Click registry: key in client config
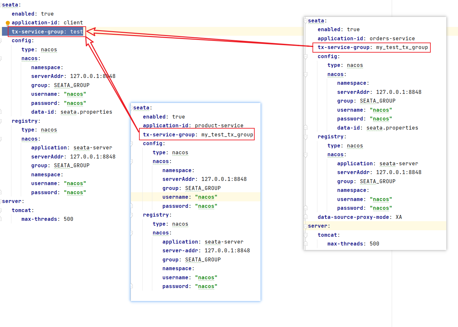The width and height of the screenshot is (458, 327). pos(26,121)
